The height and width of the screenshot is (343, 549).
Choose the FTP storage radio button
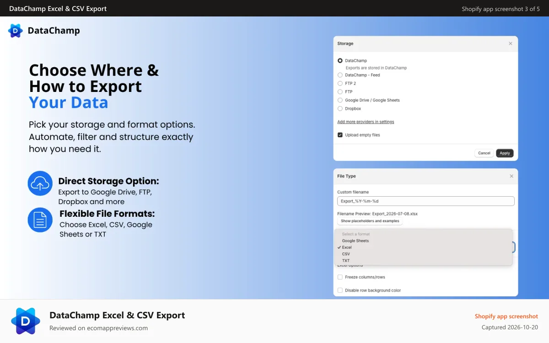click(x=340, y=92)
